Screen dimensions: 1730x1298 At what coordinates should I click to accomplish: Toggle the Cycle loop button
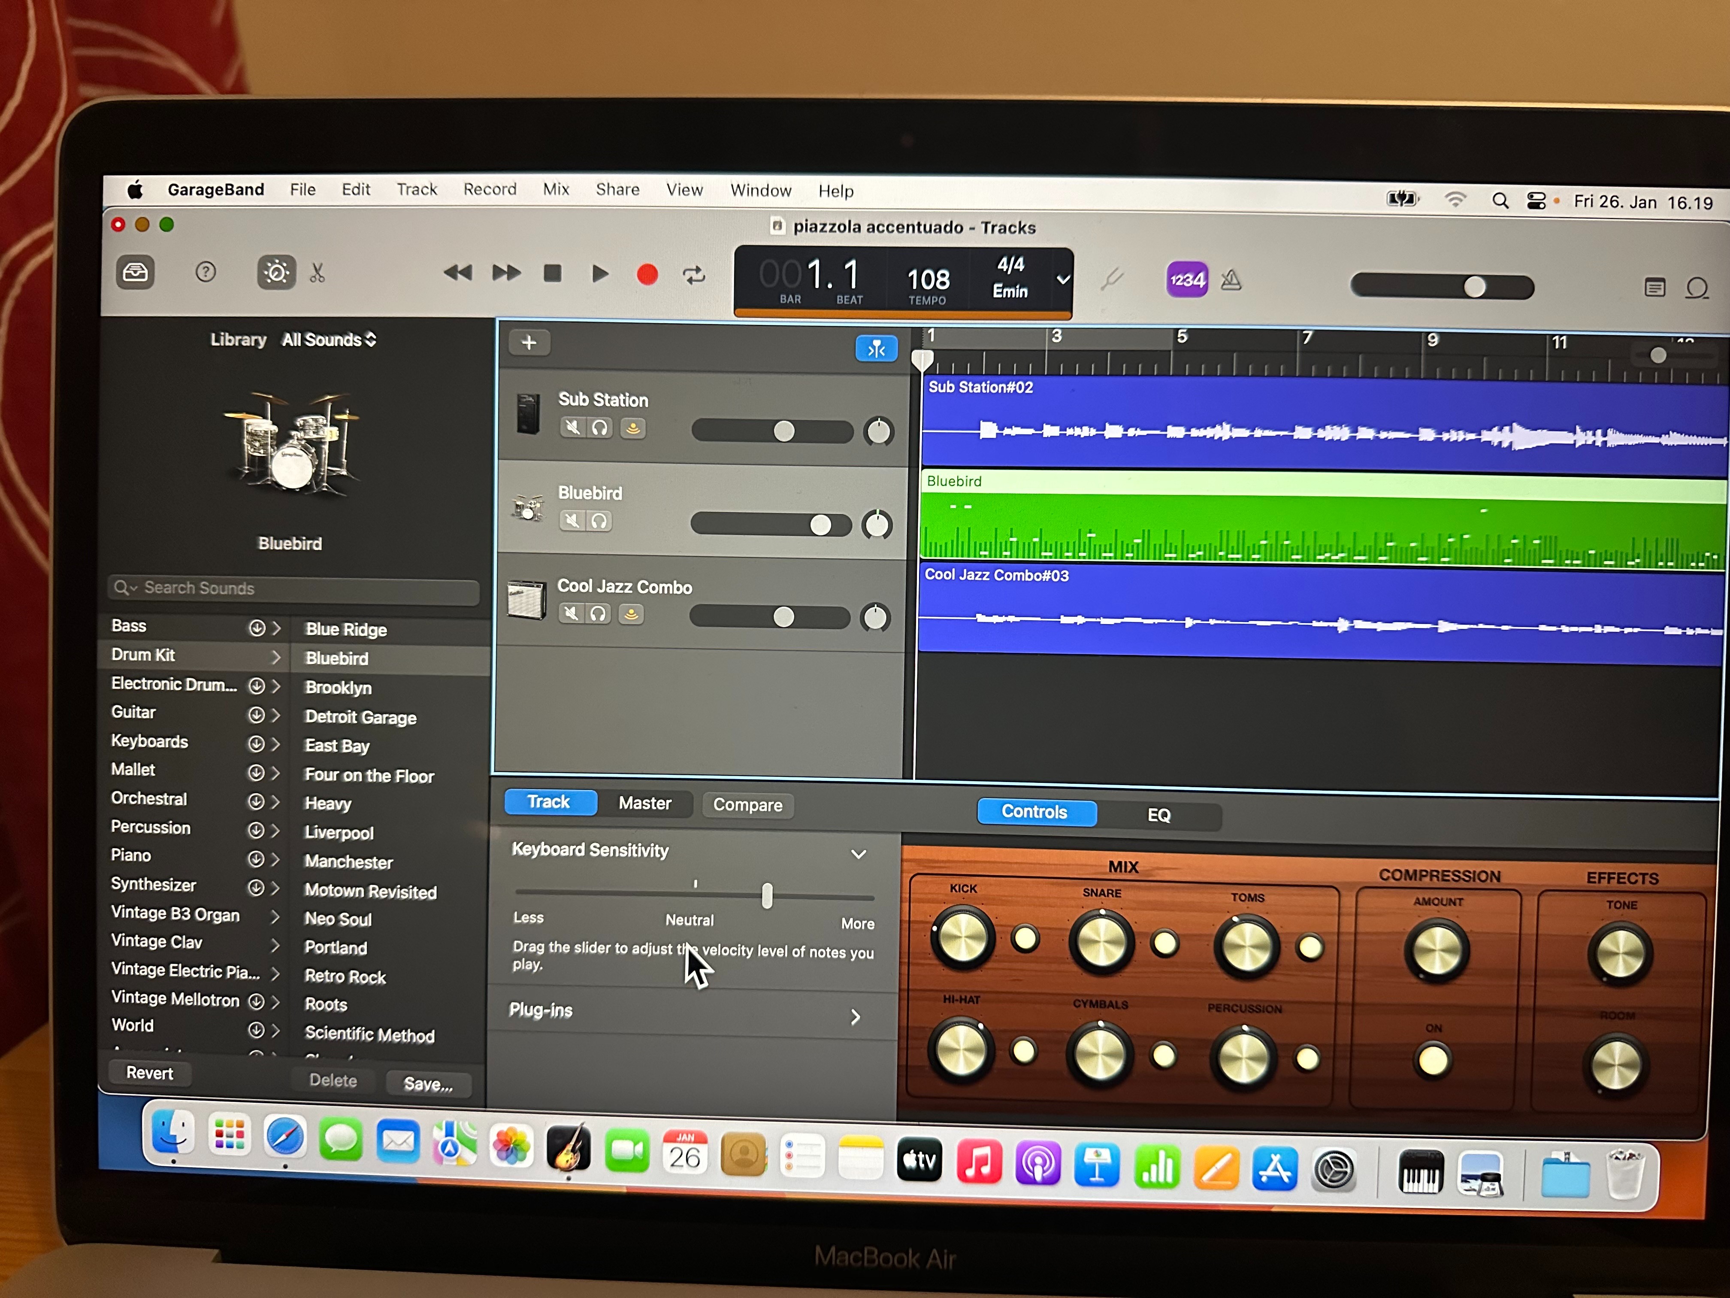tap(694, 275)
